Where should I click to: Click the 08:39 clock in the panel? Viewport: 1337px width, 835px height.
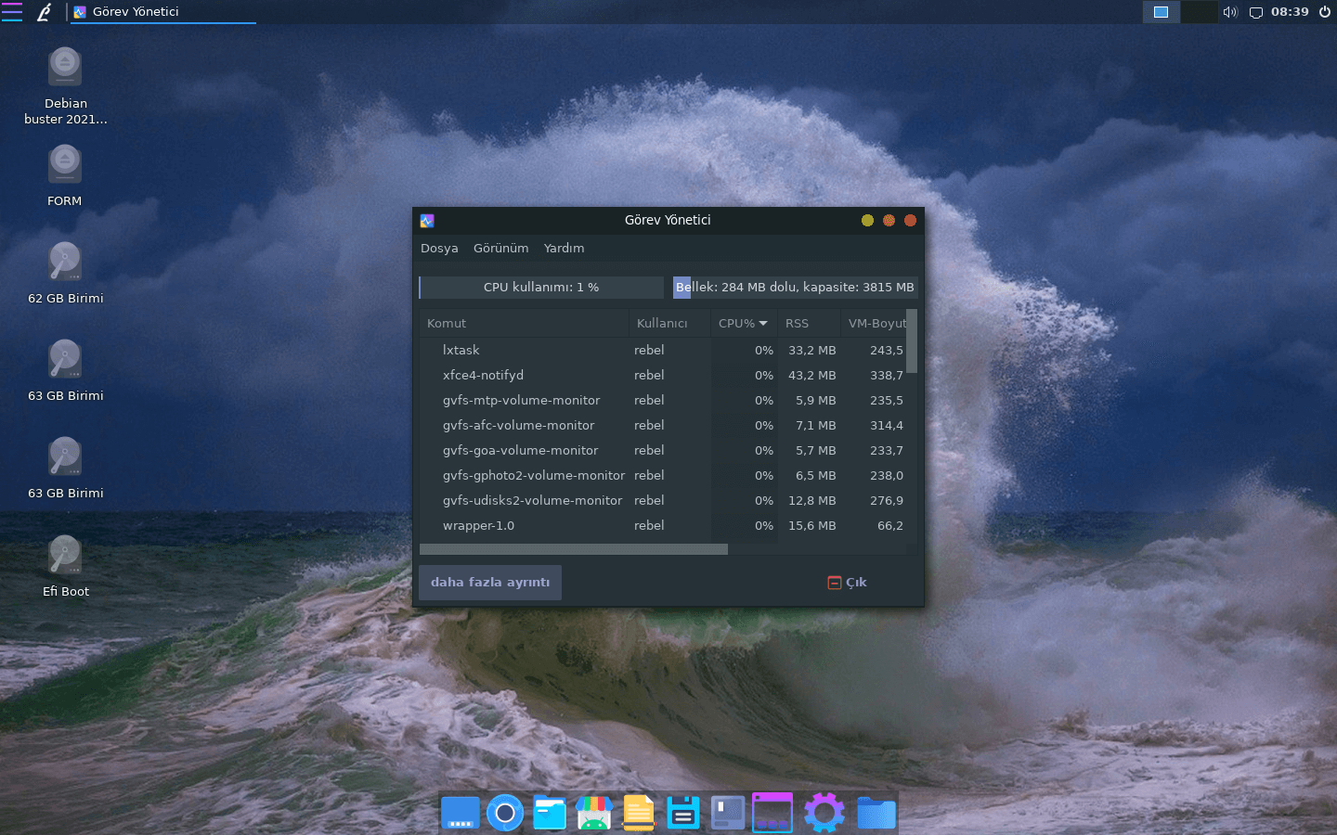click(x=1290, y=12)
